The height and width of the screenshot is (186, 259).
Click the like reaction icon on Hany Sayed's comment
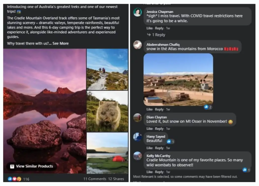[x=169, y=142]
